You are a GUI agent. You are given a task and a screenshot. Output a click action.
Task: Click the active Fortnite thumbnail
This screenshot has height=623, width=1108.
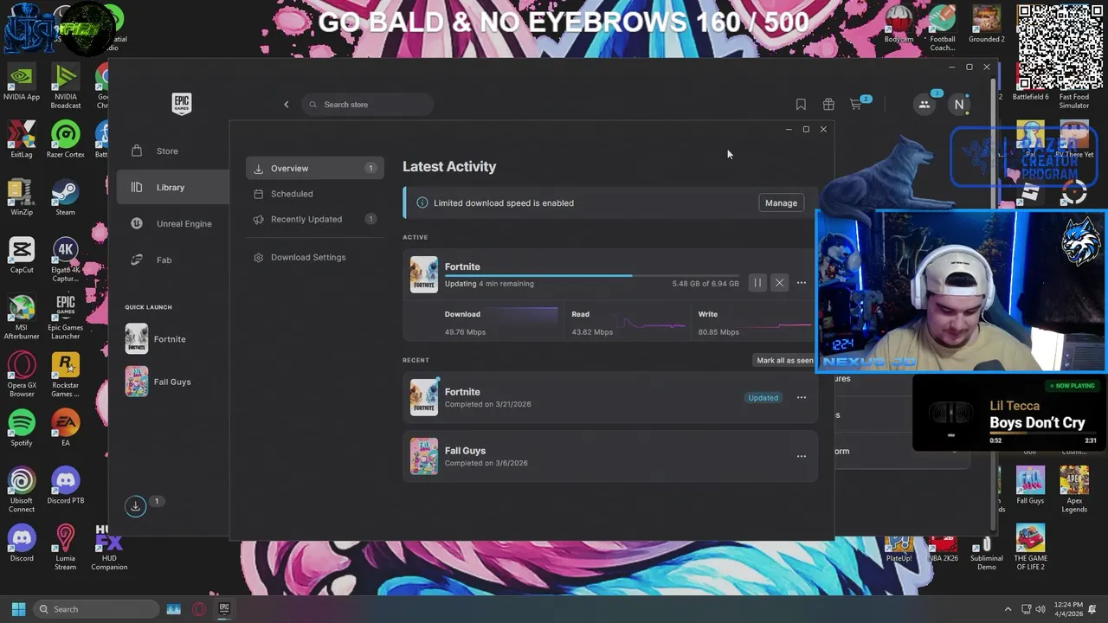click(x=424, y=274)
